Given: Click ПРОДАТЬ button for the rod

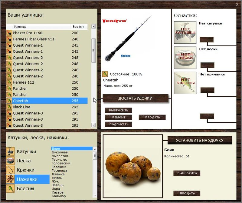Looking at the screenshot, I should [x=152, y=117].
